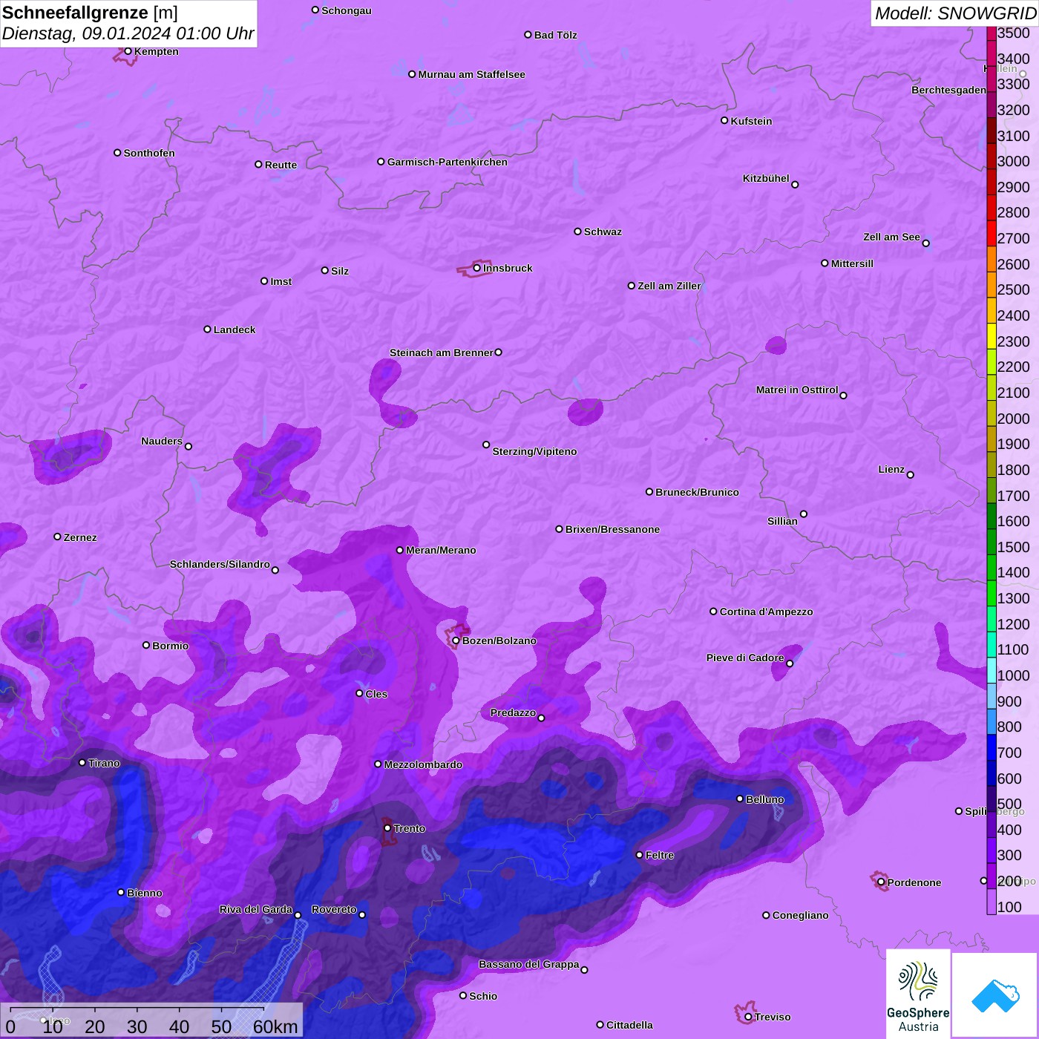Click the 'Murnau am Staffelsee' place label

coord(471,74)
